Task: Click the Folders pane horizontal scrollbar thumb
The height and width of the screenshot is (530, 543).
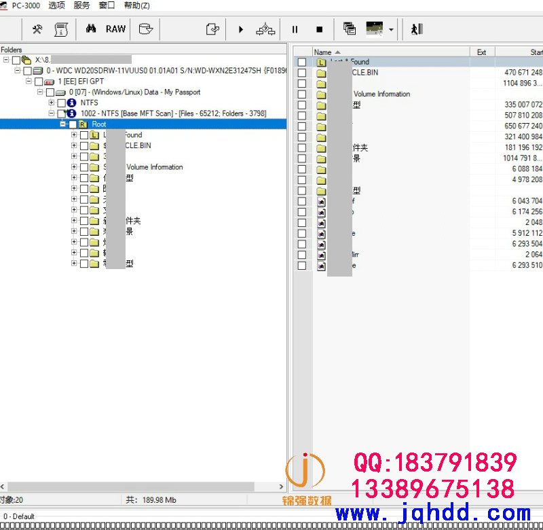Action: tap(131, 487)
